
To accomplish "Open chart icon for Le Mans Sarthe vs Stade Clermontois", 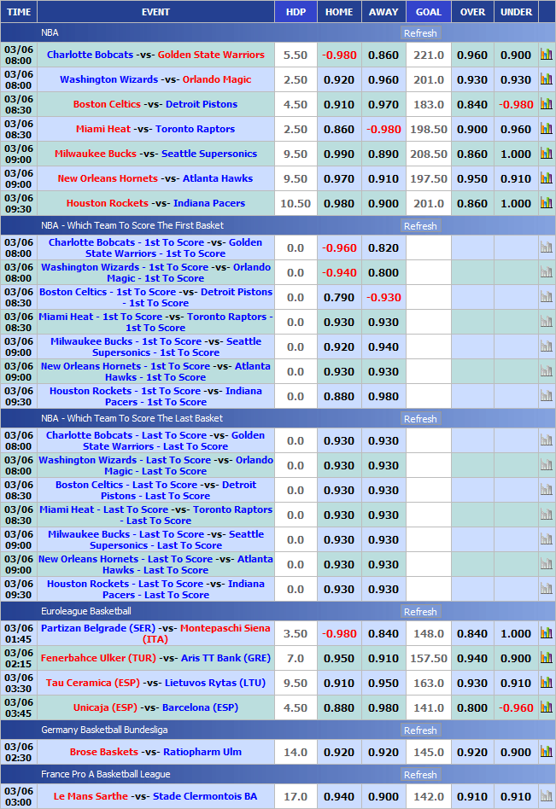I will tap(547, 796).
